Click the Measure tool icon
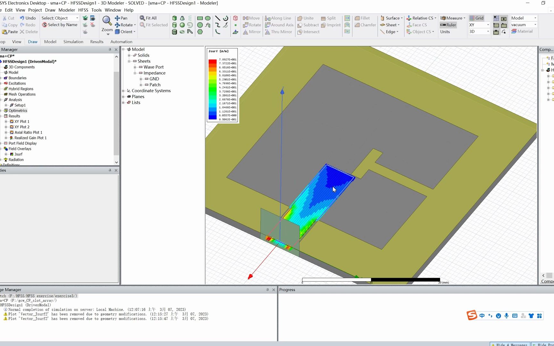 pos(452,18)
